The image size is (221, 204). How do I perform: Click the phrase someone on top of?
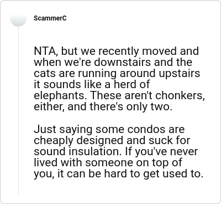(x=134, y=162)
